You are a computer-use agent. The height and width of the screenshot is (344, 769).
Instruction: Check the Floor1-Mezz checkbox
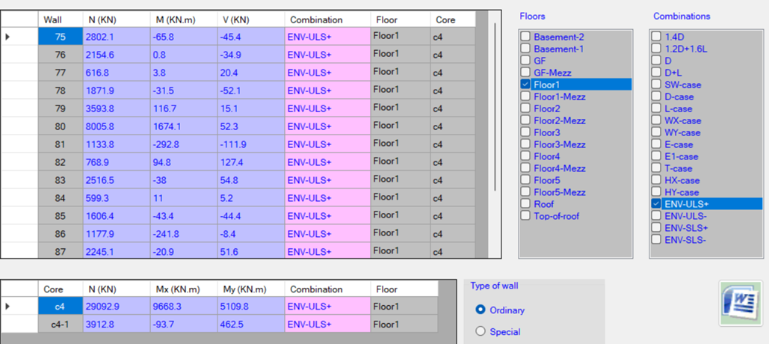point(525,96)
